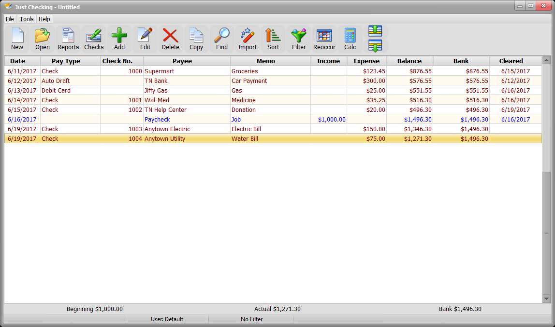This screenshot has width=555, height=327.
Task: Click the New file toolbar icon
Action: point(17,39)
